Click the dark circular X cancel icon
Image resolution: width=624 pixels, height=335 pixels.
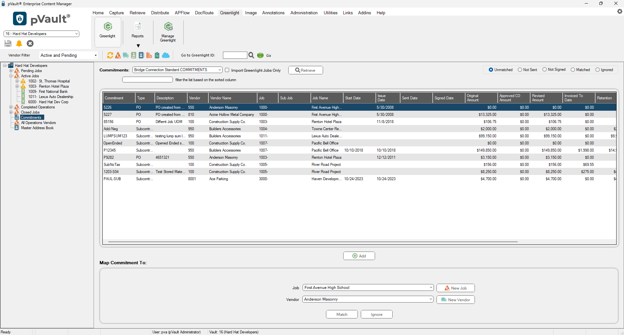click(30, 43)
